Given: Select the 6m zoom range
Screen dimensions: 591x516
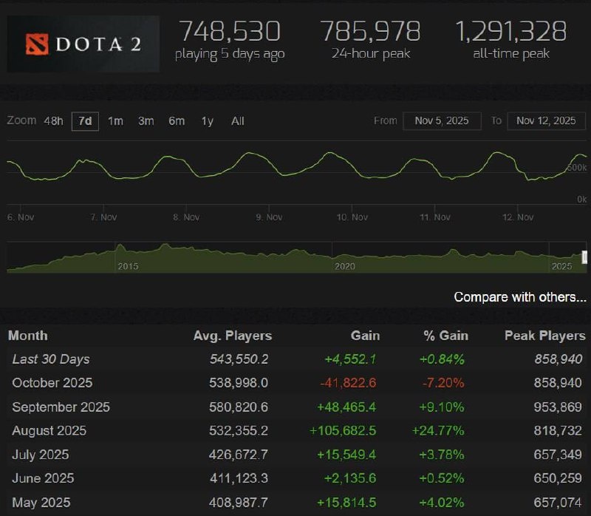Looking at the screenshot, I should [177, 121].
